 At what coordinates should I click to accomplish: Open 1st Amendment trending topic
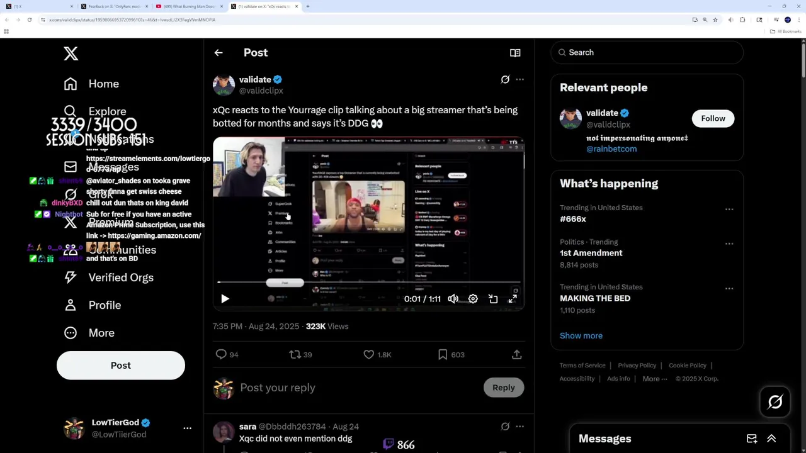pos(591,253)
